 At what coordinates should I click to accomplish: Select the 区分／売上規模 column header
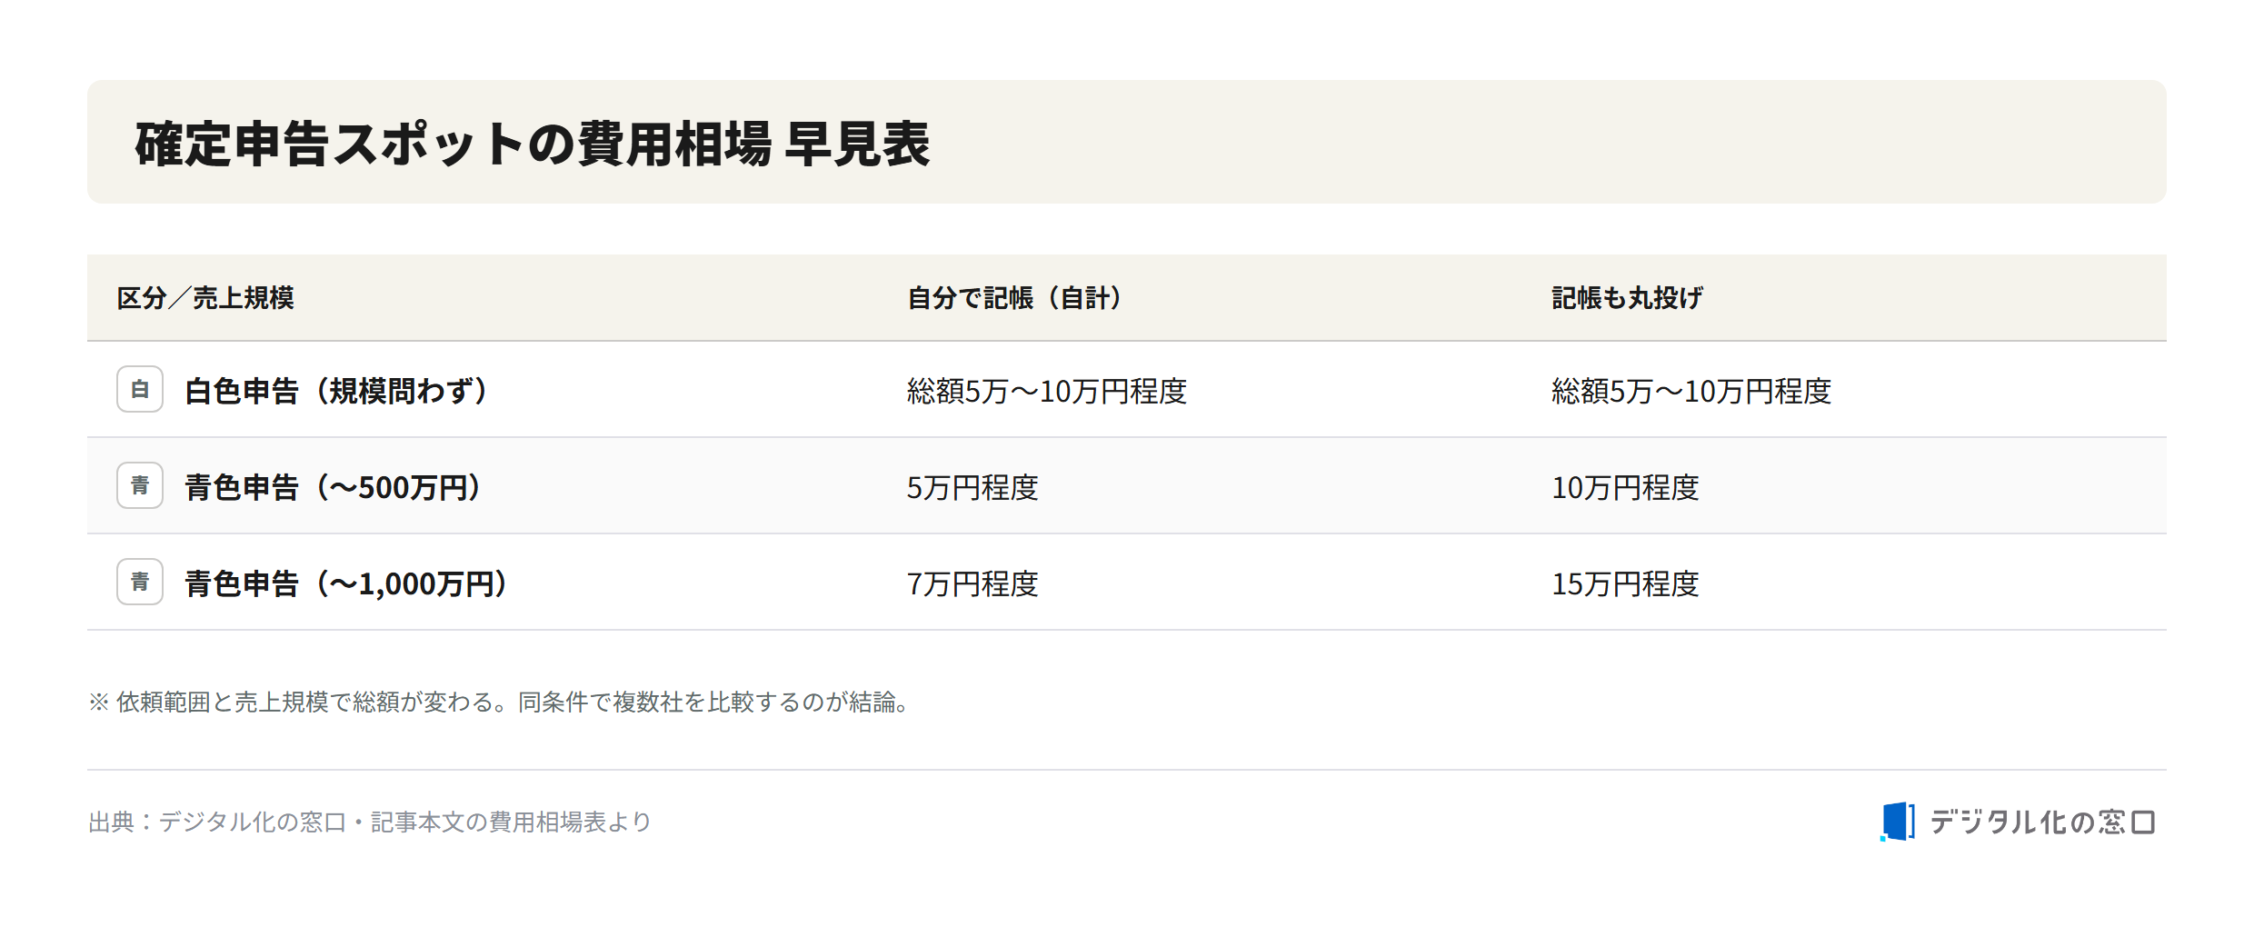click(x=205, y=298)
